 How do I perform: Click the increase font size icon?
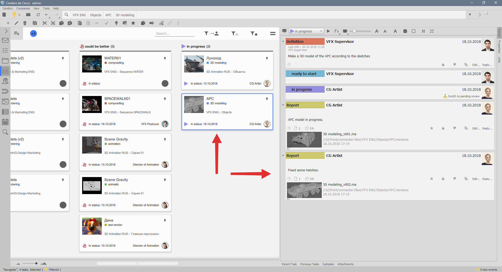click(377, 31)
